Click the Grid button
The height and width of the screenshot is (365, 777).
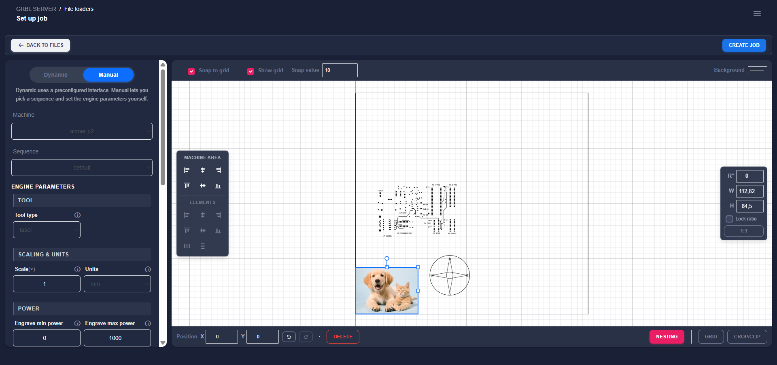(x=711, y=337)
